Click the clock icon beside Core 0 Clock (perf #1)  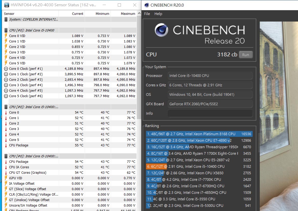tap(6, 69)
